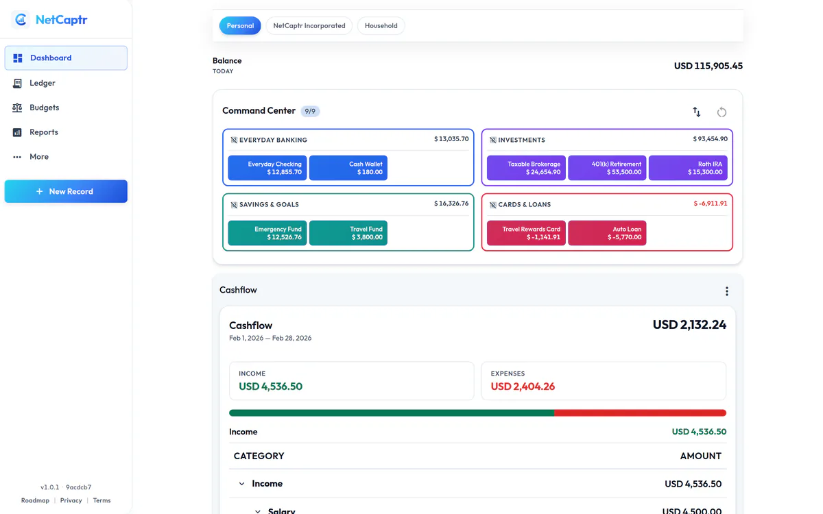Screen dimensions: 823x514
Task: Click the Dashboard grid icon
Action: pyautogui.click(x=18, y=58)
